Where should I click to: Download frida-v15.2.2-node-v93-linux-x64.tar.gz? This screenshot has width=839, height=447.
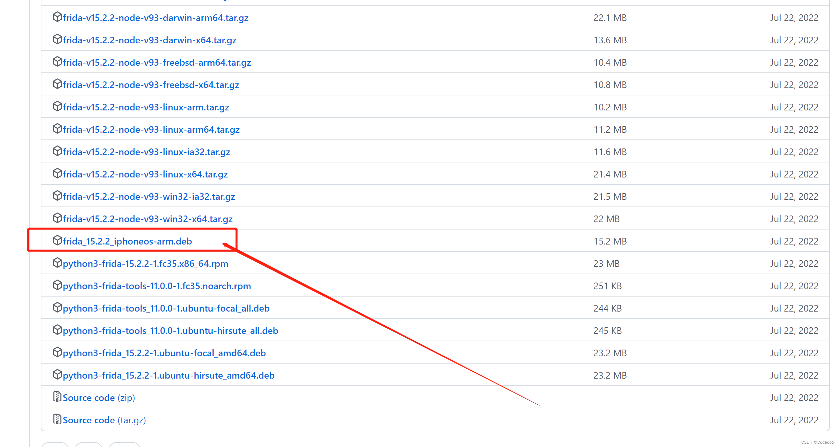[x=145, y=174]
